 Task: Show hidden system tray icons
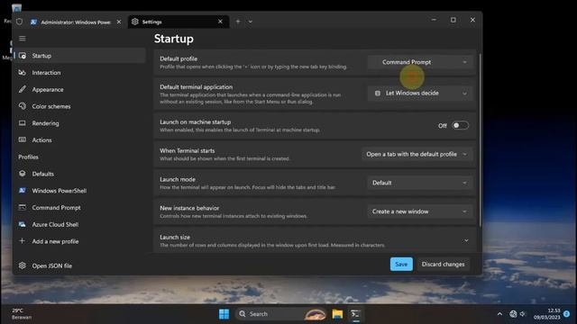499,314
